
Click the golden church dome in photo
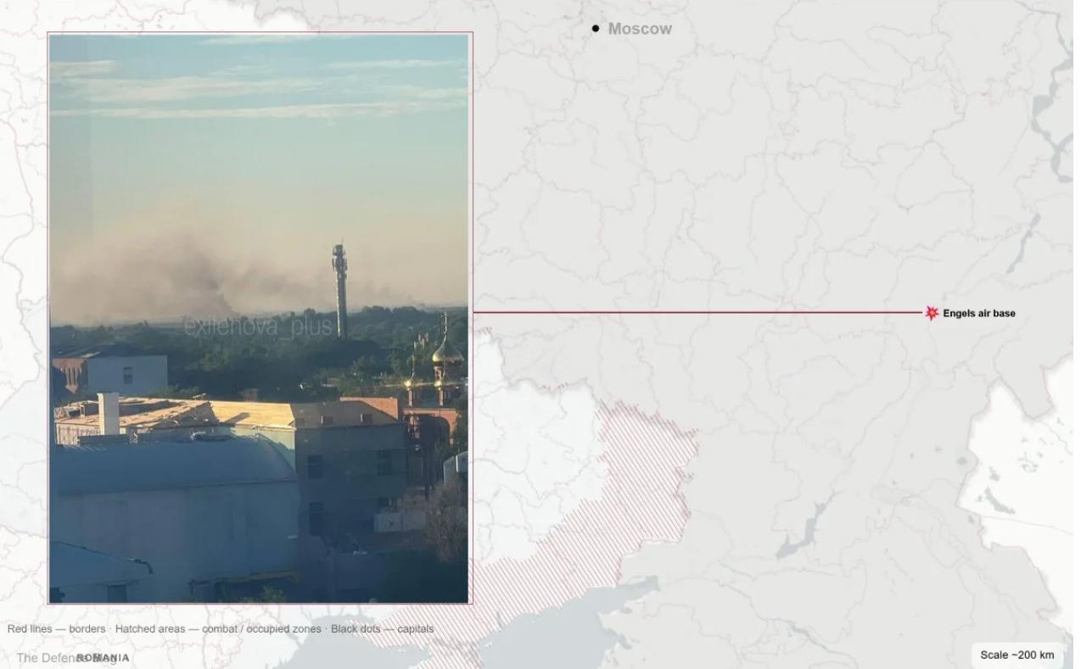click(446, 349)
